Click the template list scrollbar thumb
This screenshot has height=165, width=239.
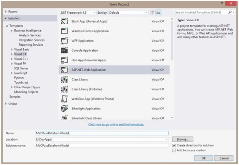[x=172, y=40]
